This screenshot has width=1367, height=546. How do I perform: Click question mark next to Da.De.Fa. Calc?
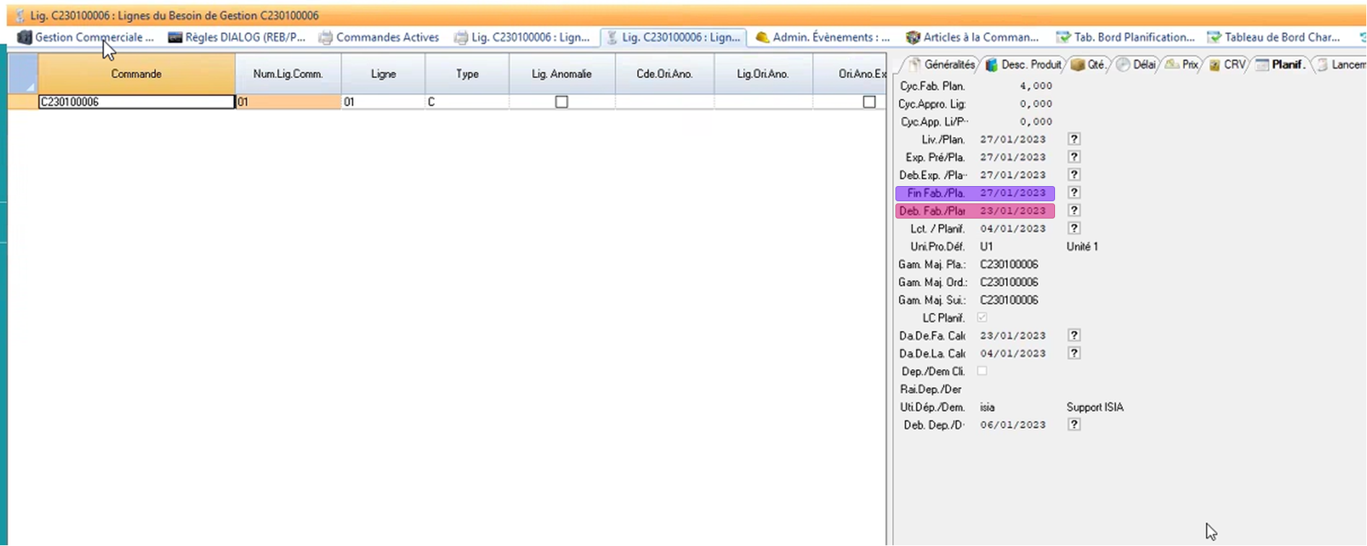pyautogui.click(x=1074, y=335)
